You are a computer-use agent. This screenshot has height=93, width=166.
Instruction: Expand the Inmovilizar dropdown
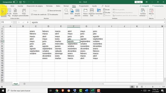coord(99,16)
